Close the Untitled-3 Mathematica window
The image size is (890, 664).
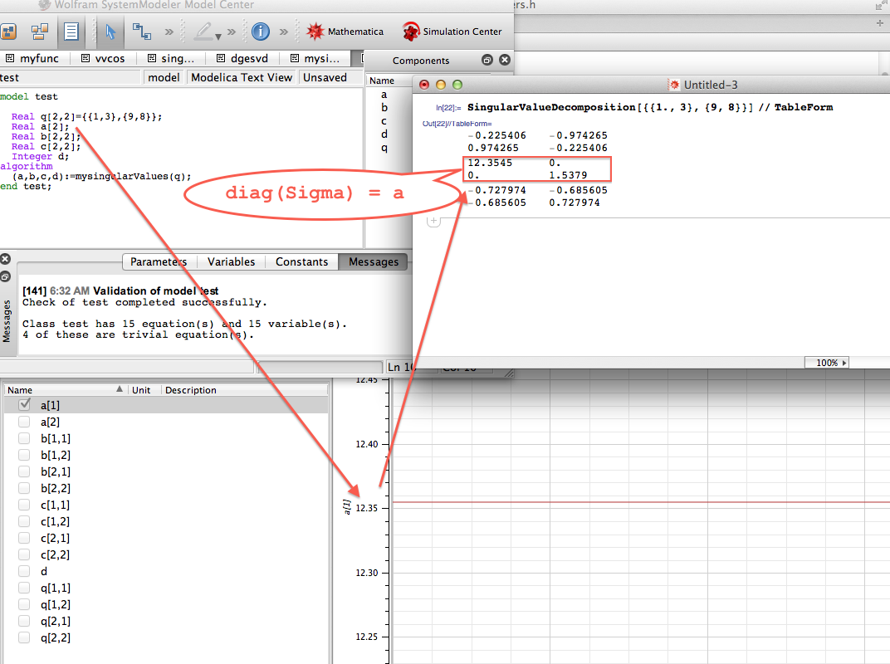(x=424, y=85)
